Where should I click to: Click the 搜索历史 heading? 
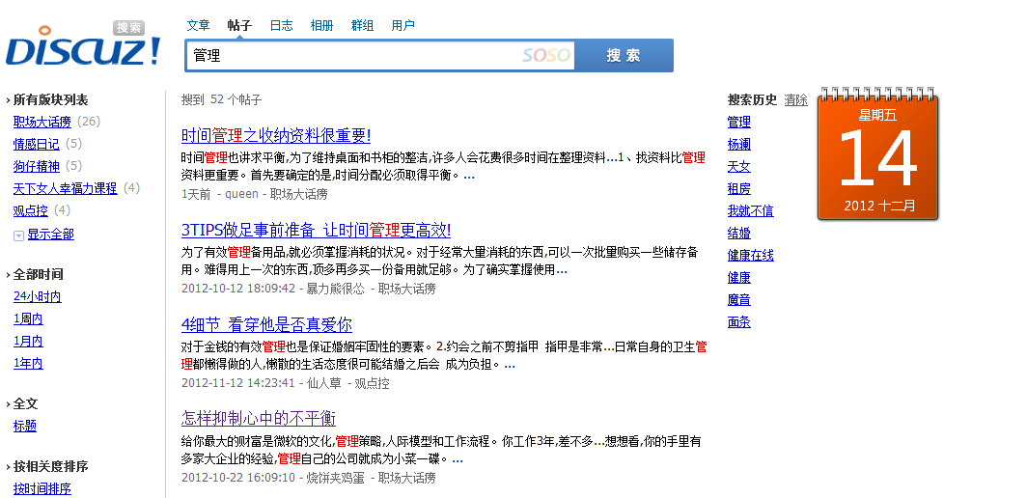click(x=752, y=100)
